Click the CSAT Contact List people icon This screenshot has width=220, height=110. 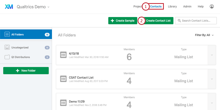click(63, 79)
